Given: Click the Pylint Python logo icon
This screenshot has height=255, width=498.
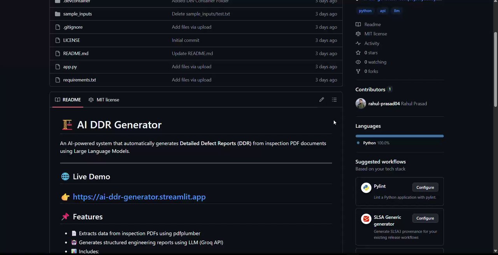Looking at the screenshot, I should (x=366, y=188).
